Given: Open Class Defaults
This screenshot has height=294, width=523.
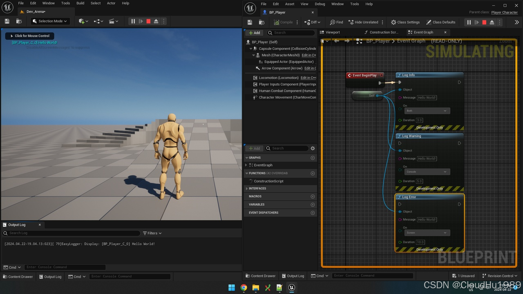Looking at the screenshot, I should 440,22.
